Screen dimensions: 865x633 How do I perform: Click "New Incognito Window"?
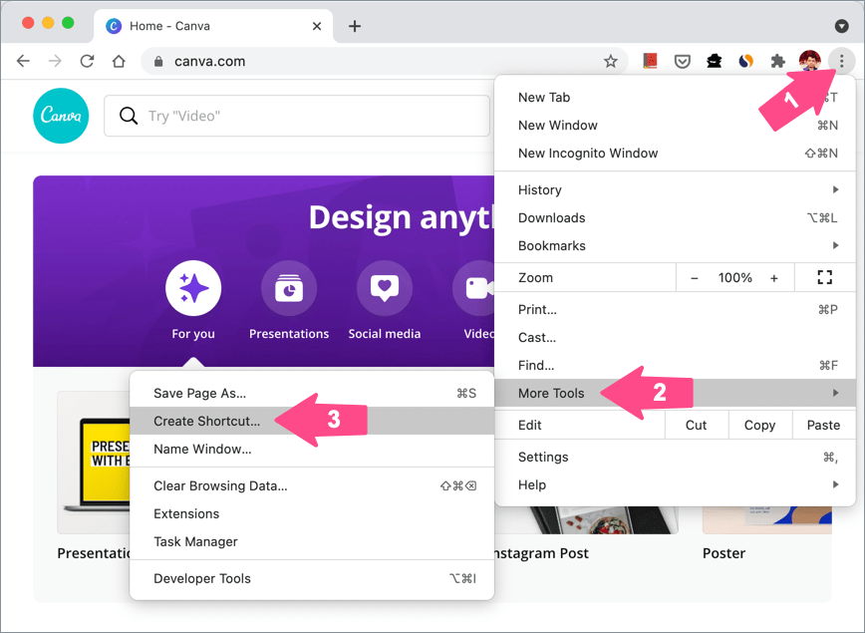pos(587,153)
